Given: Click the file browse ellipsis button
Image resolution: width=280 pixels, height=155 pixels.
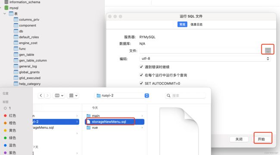Looking at the screenshot, I should coord(268,50).
